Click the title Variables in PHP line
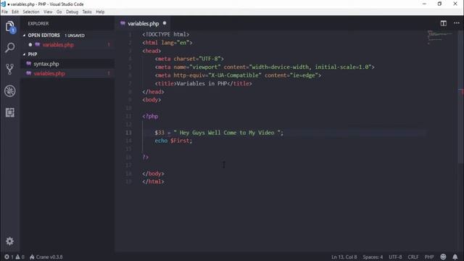The image size is (464, 261). [x=203, y=83]
